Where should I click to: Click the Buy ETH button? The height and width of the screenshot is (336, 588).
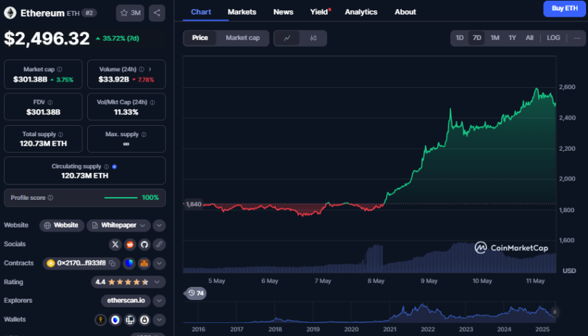pos(564,8)
